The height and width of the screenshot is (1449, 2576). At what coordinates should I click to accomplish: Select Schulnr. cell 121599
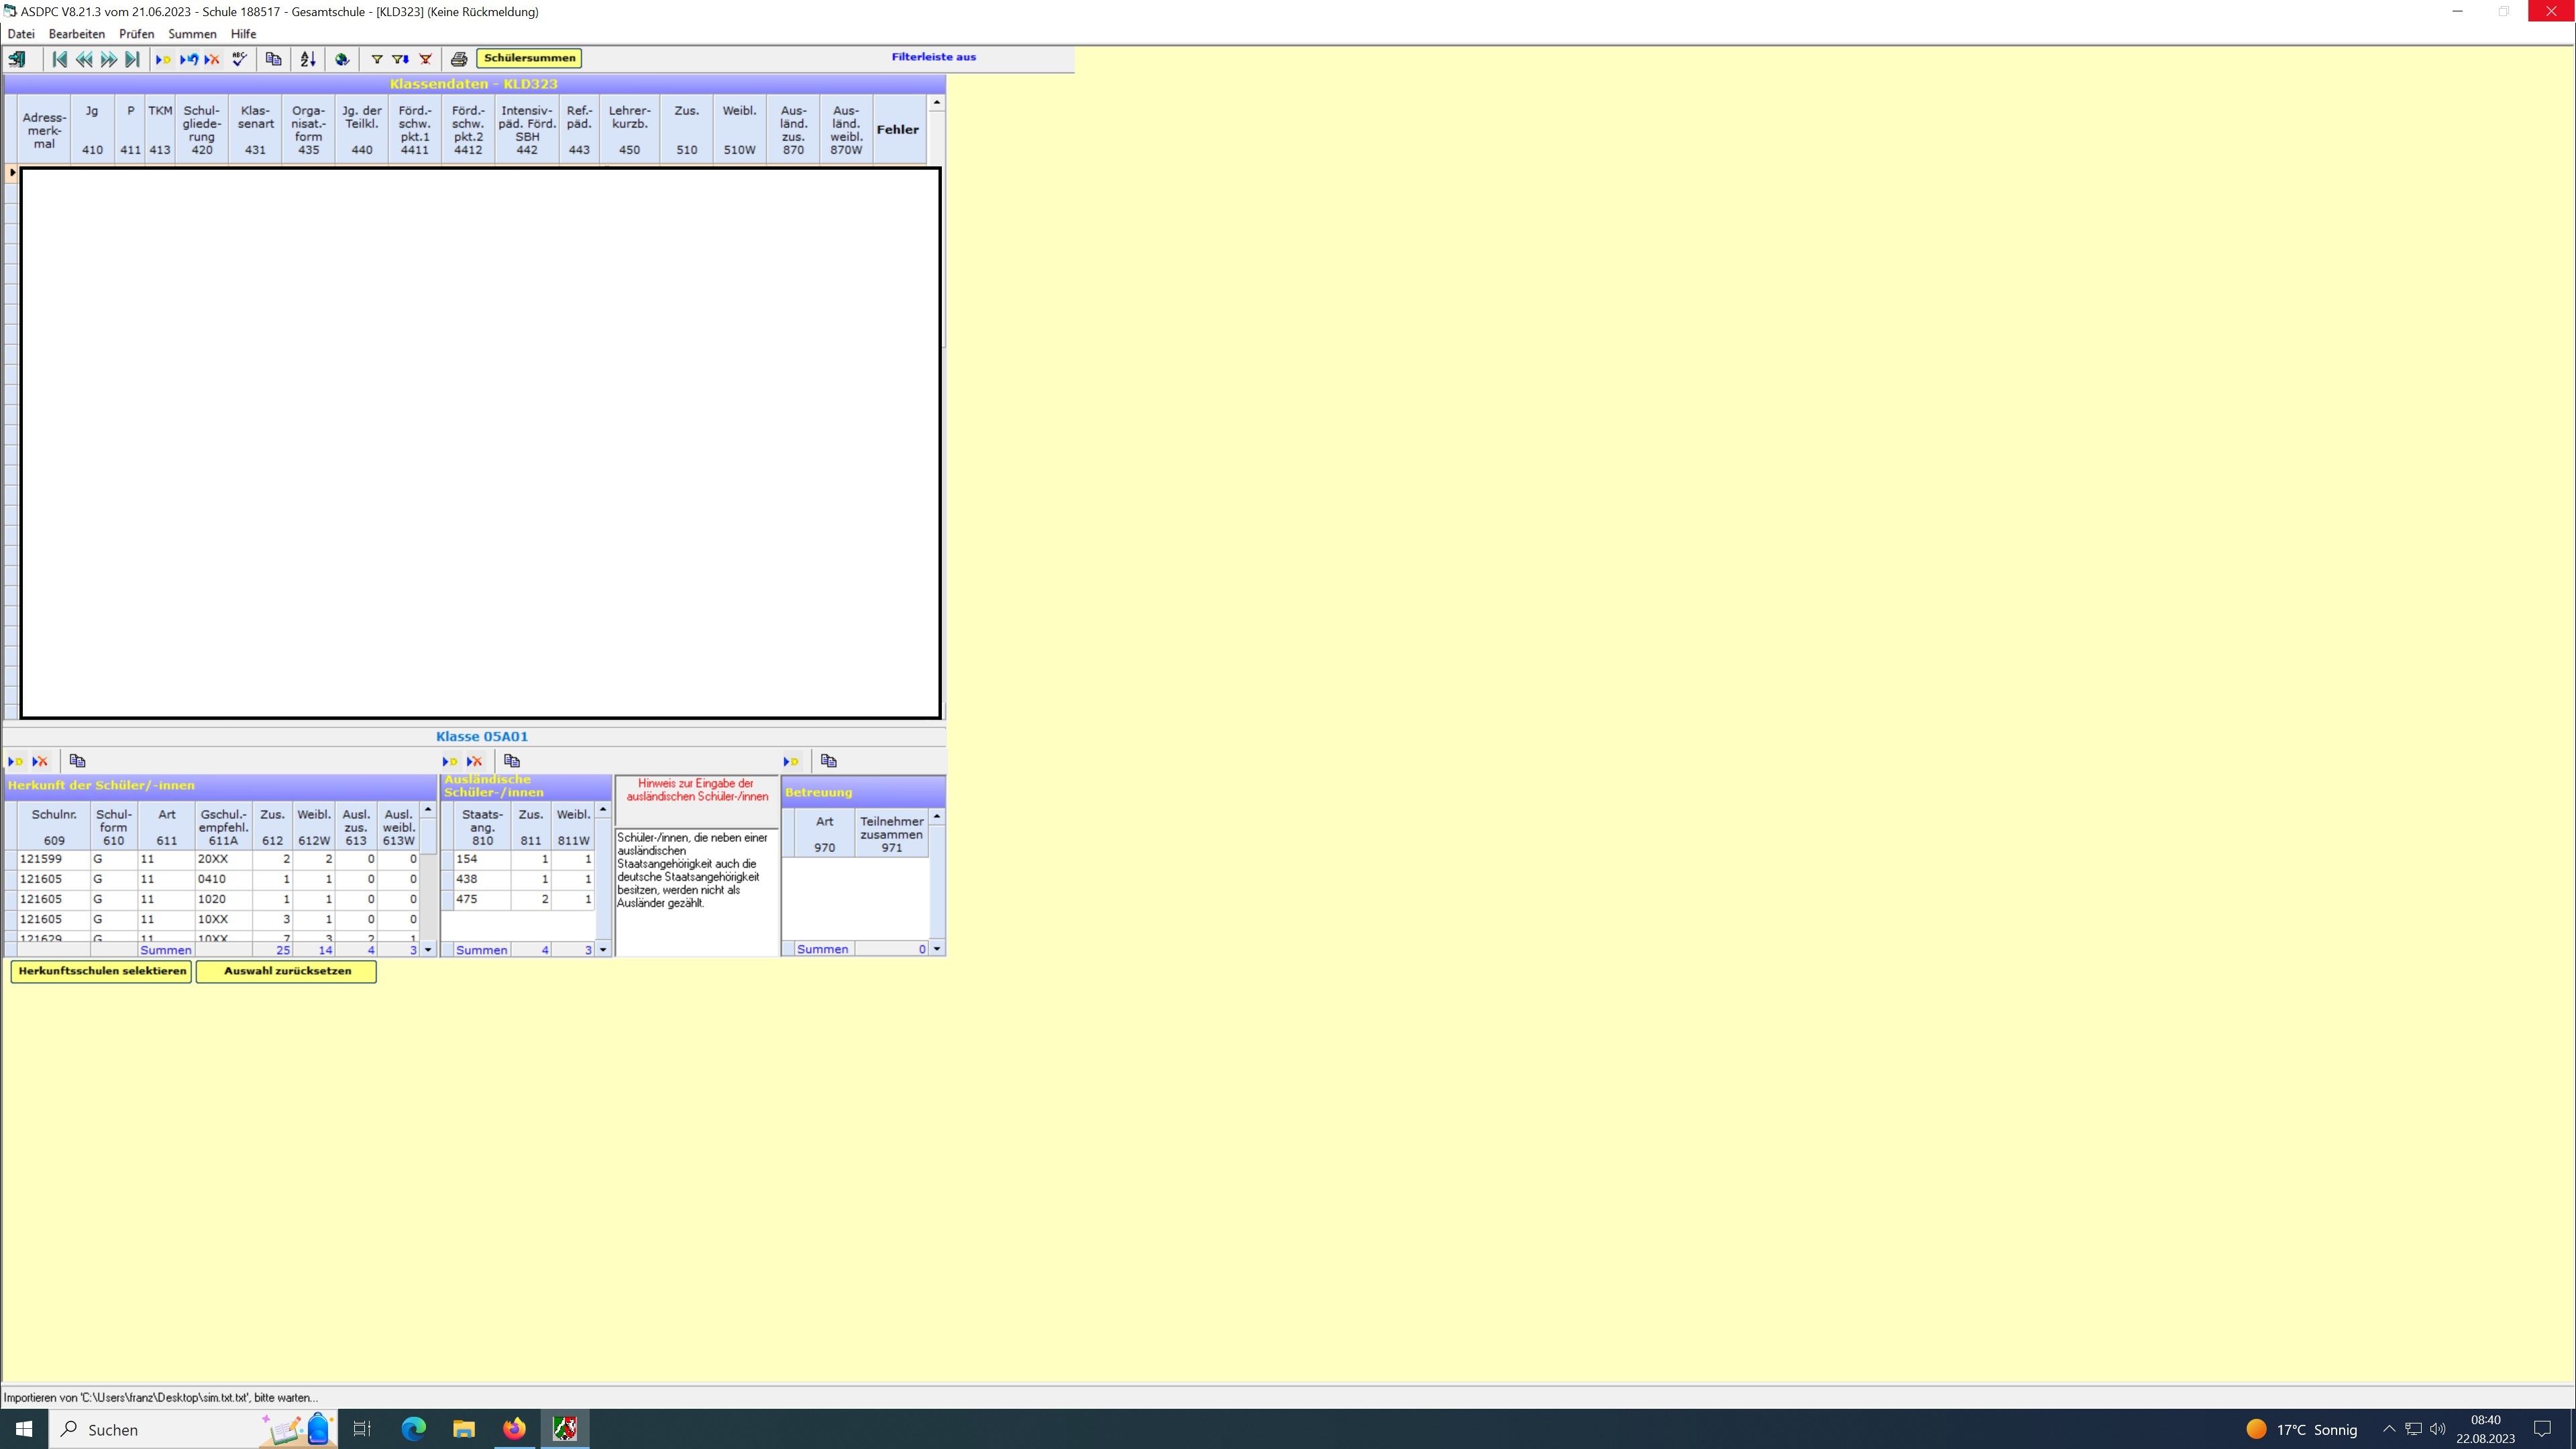tap(54, 860)
